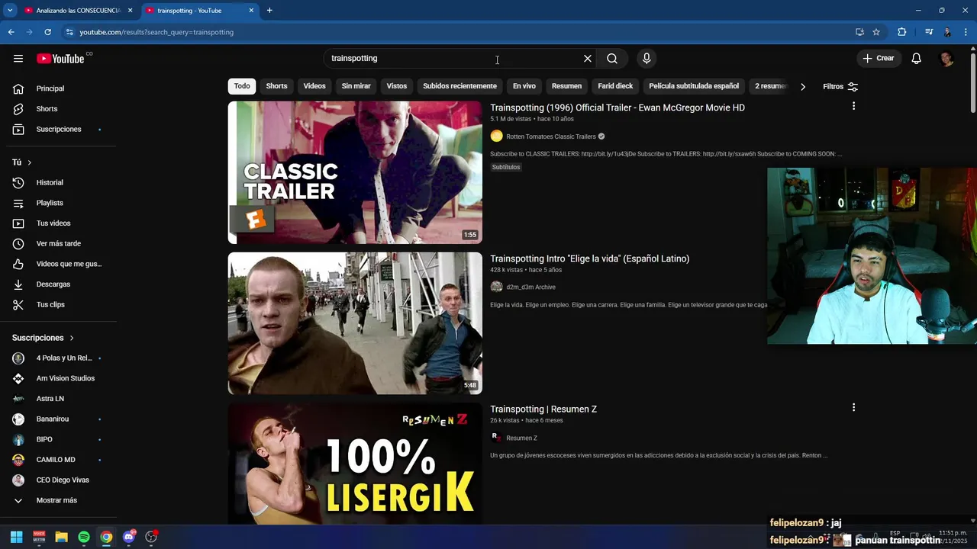Open the YouTube hamburger guide menu
Image resolution: width=977 pixels, height=549 pixels.
[18, 59]
